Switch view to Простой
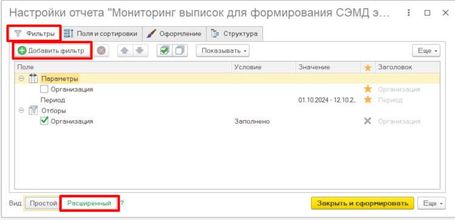455x220 pixels. coord(44,204)
